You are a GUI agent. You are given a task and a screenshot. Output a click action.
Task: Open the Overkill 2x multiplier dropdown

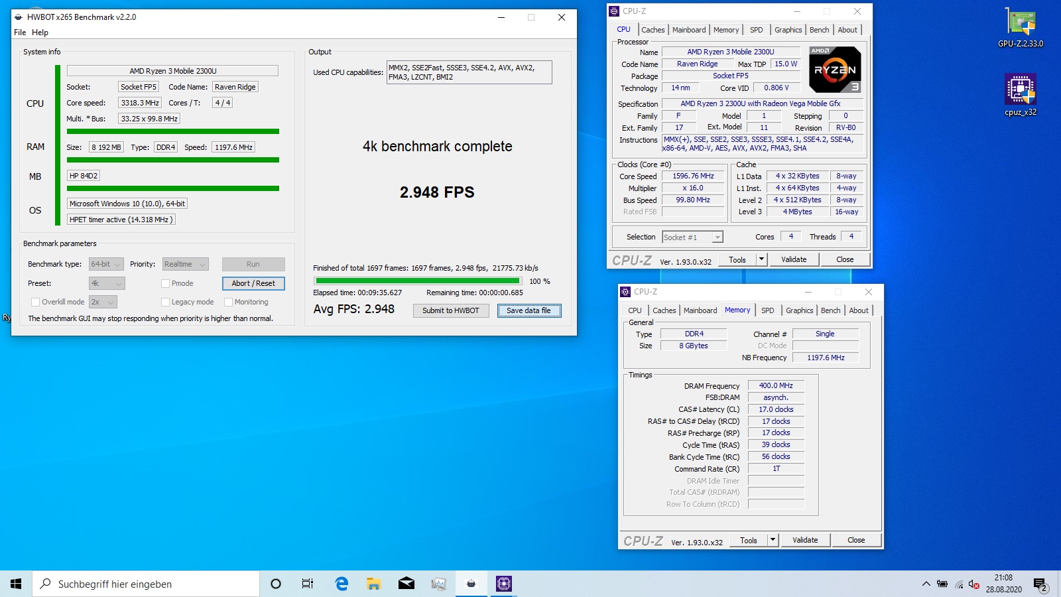coord(103,302)
